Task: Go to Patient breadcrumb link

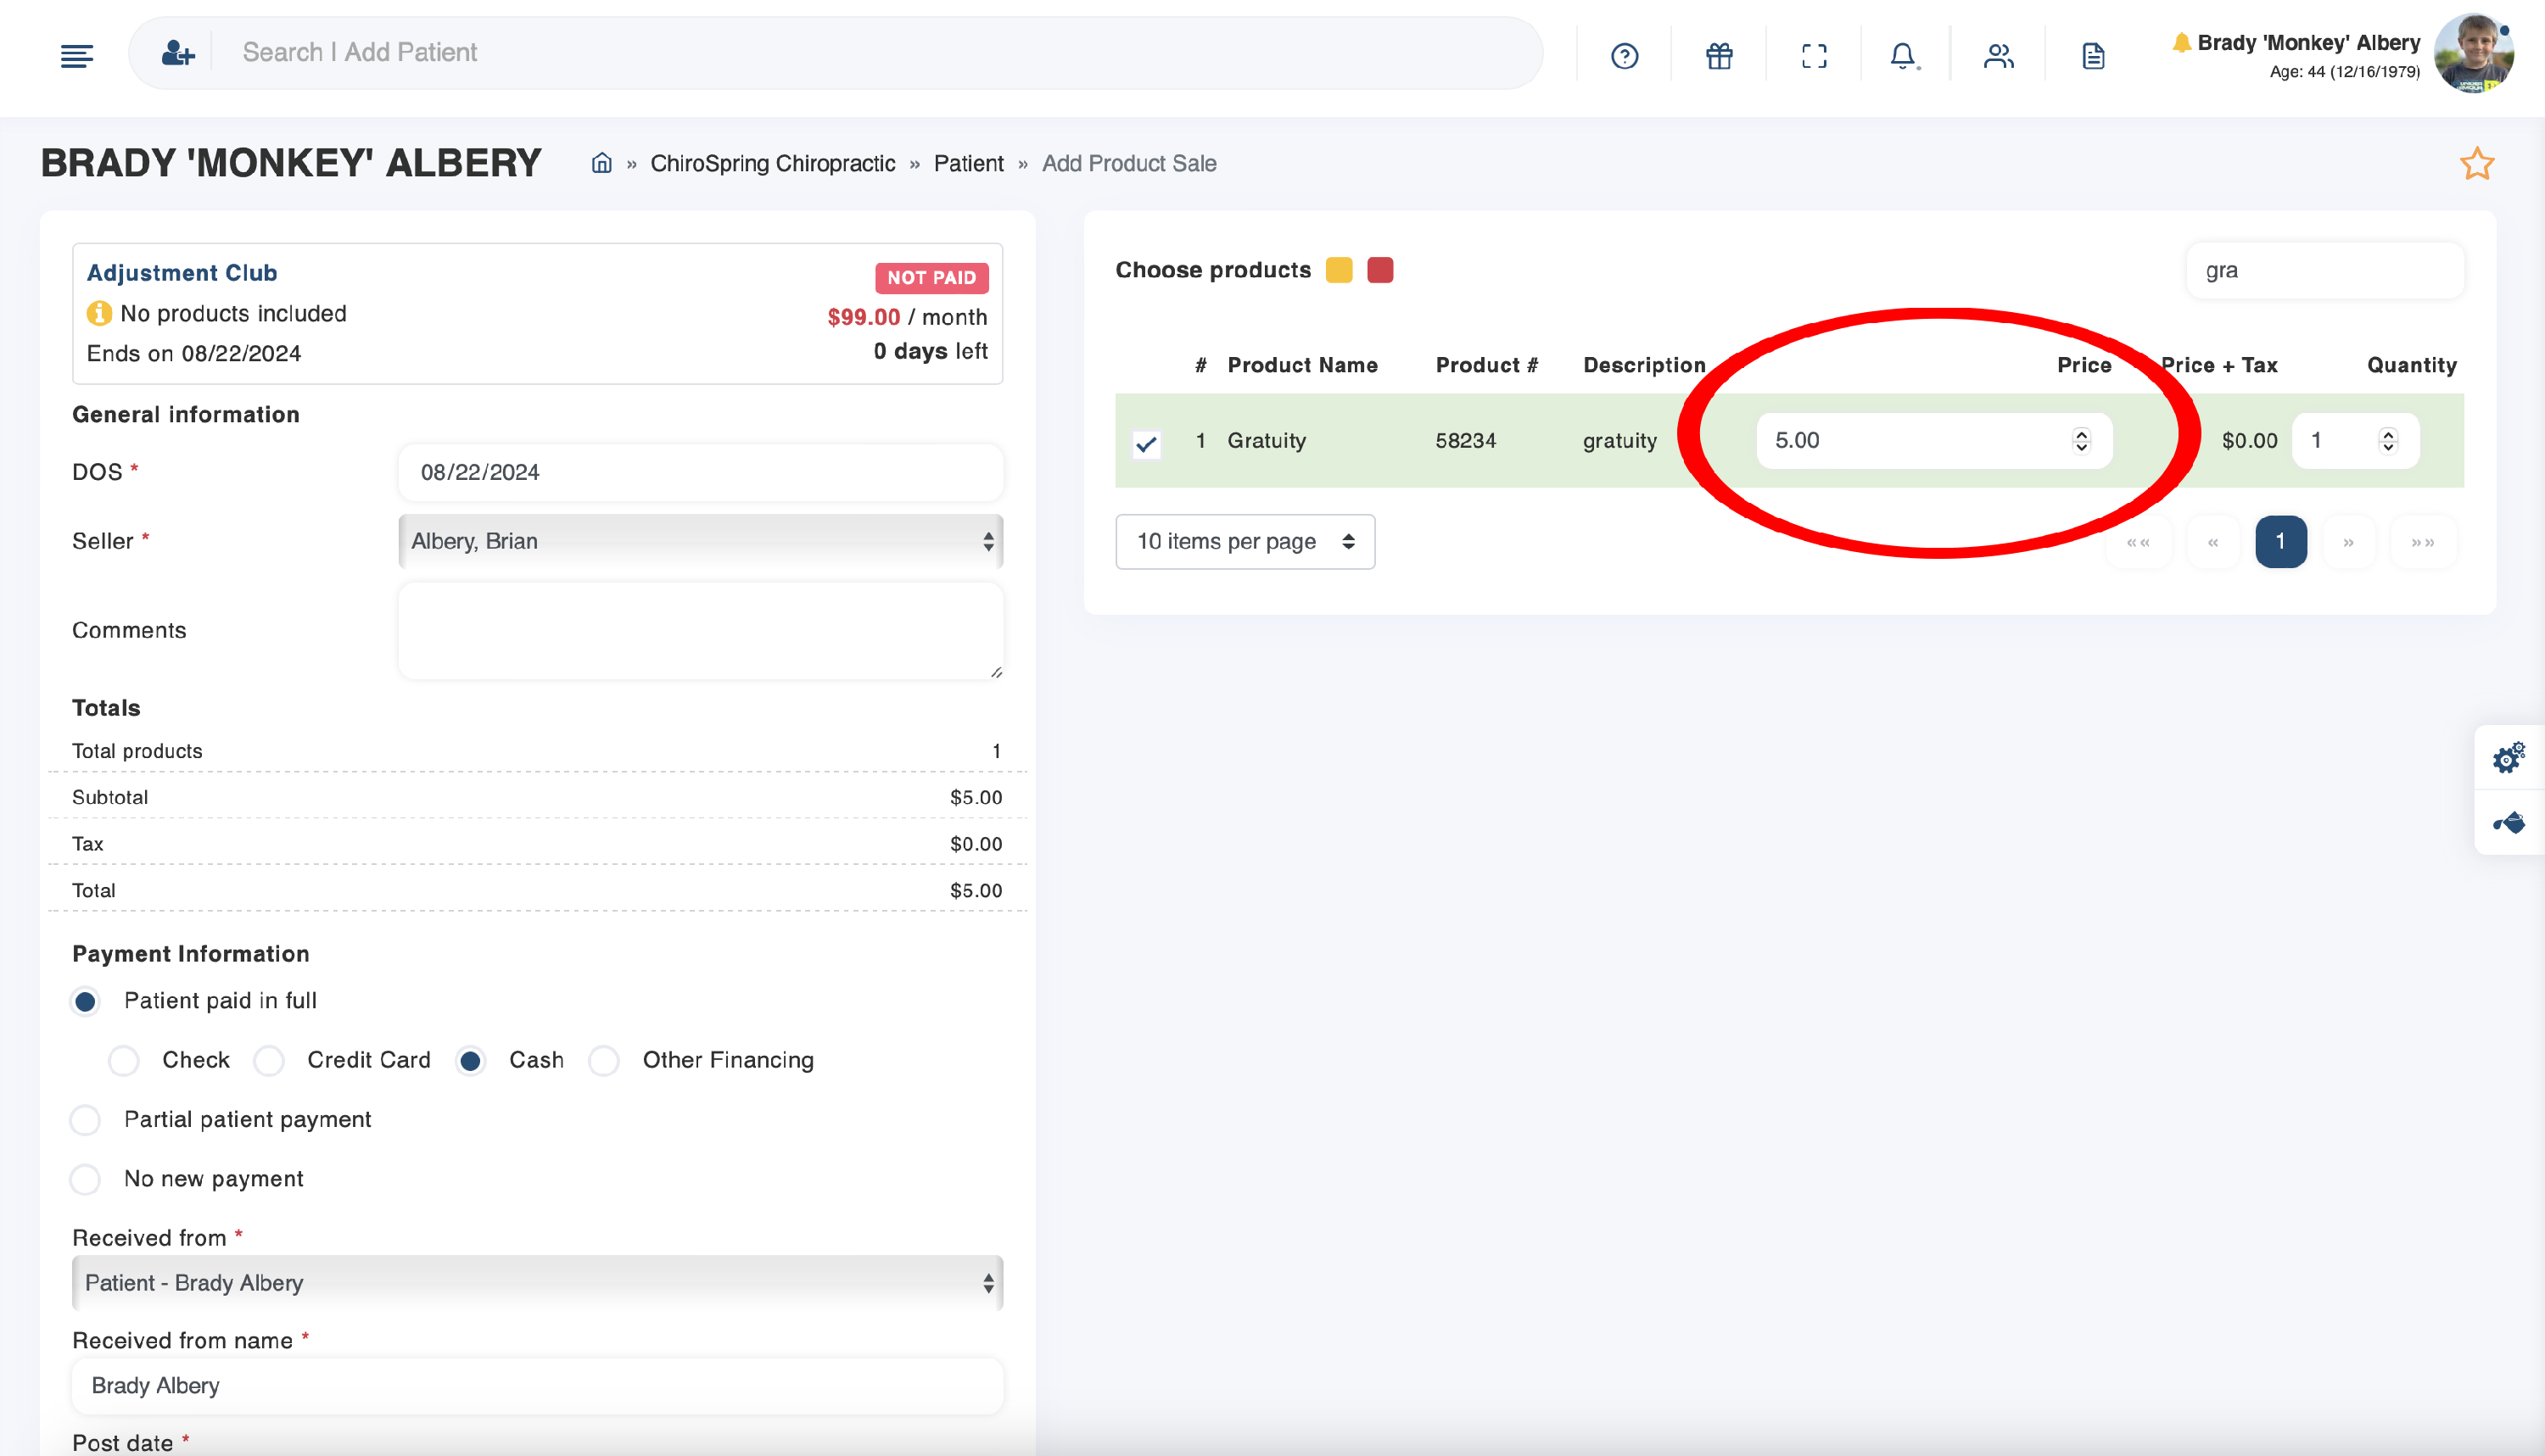Action: 967,164
